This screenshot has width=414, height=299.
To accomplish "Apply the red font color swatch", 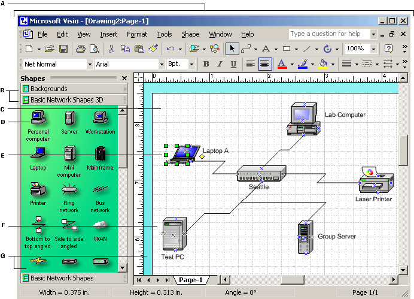I will pyautogui.click(x=282, y=64).
